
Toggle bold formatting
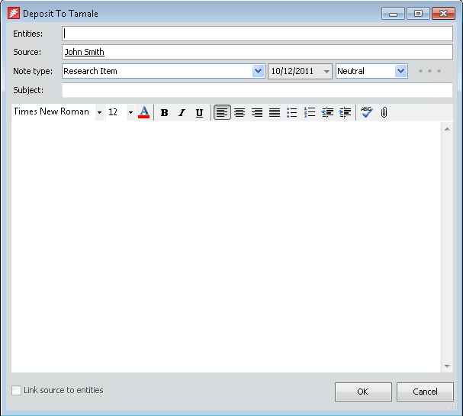click(165, 112)
